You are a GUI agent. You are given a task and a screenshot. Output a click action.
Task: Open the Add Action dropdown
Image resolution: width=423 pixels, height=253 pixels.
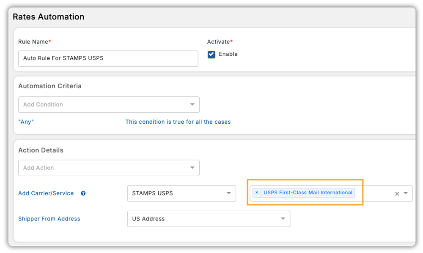point(109,168)
